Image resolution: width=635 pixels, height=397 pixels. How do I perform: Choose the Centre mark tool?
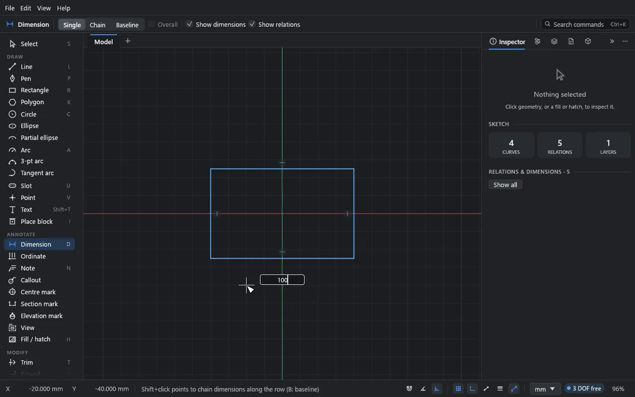point(40,292)
